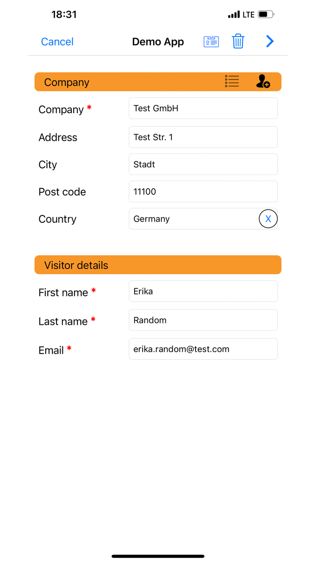This screenshot has width=316, height=563.
Task: Edit the First name field Erika
Action: (x=203, y=291)
